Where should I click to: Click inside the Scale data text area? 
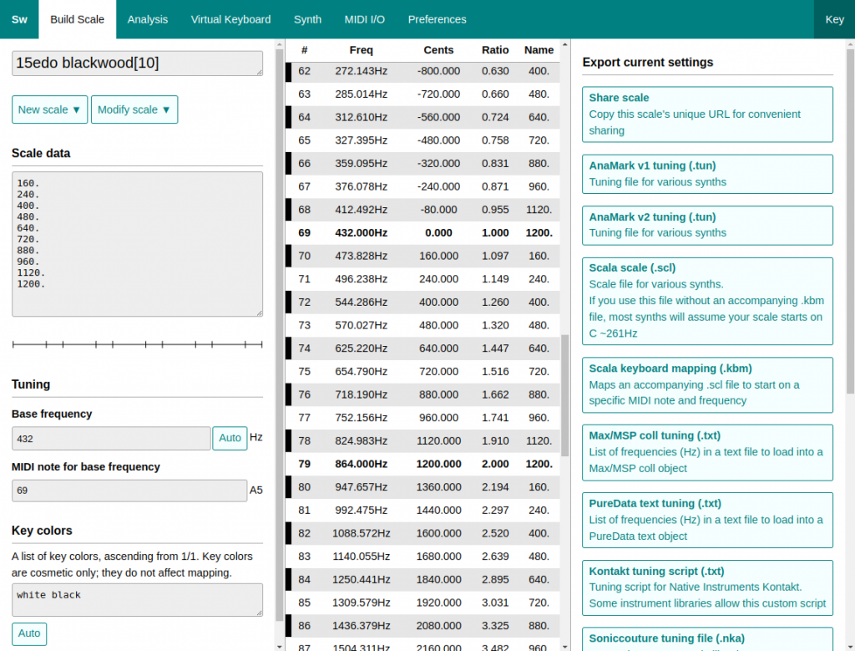coord(138,244)
